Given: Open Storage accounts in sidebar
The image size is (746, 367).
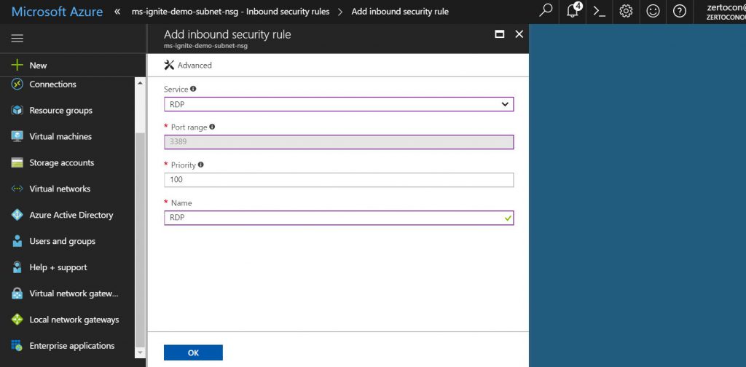Looking at the screenshot, I should pyautogui.click(x=61, y=163).
